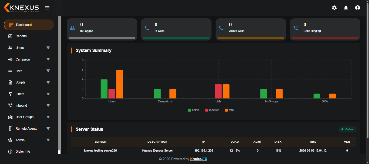Click the disk value 16%
This screenshot has height=164, width=369.
tap(278, 150)
